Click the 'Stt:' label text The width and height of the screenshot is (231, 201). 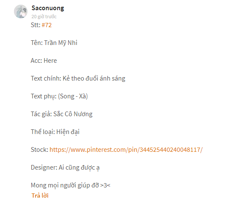36,25
